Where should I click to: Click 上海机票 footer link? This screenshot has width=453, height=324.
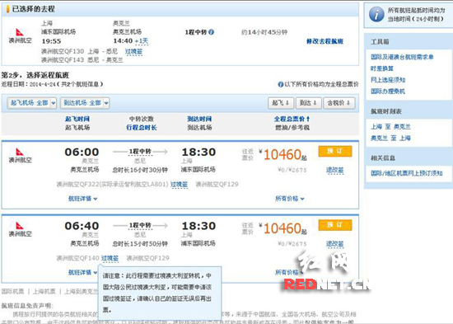click(44, 291)
